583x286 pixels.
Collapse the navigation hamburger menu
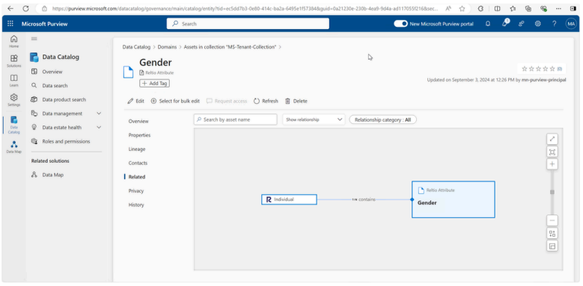click(x=34, y=39)
